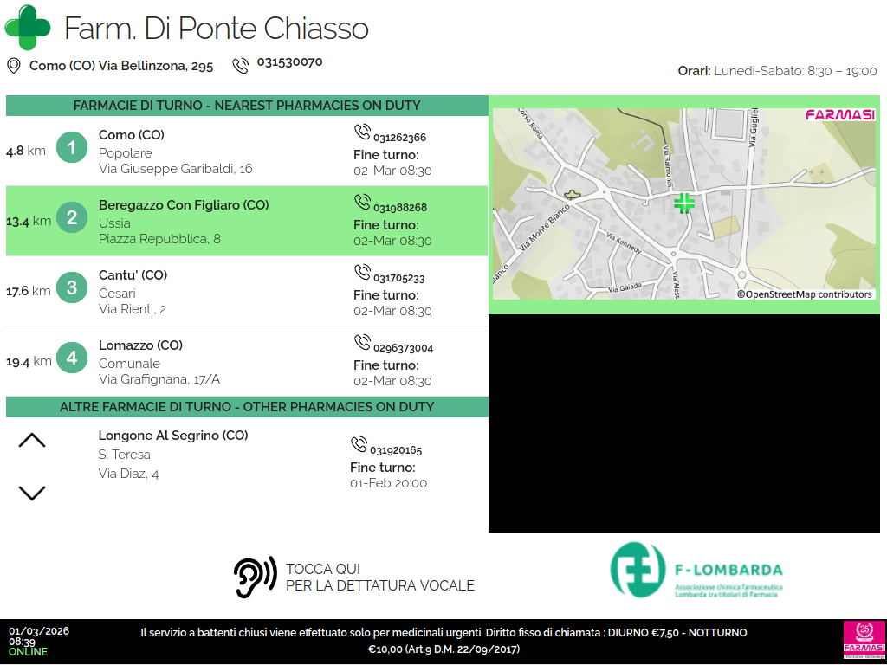
Task: Click the location pin icon near address
Action: tap(13, 66)
